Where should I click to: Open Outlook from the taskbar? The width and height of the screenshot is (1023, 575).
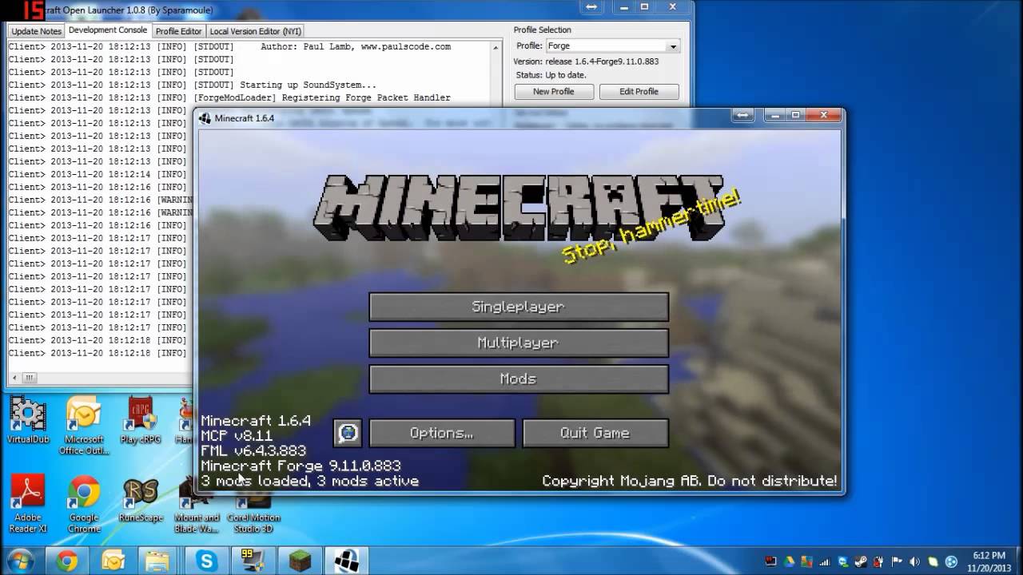pyautogui.click(x=113, y=561)
